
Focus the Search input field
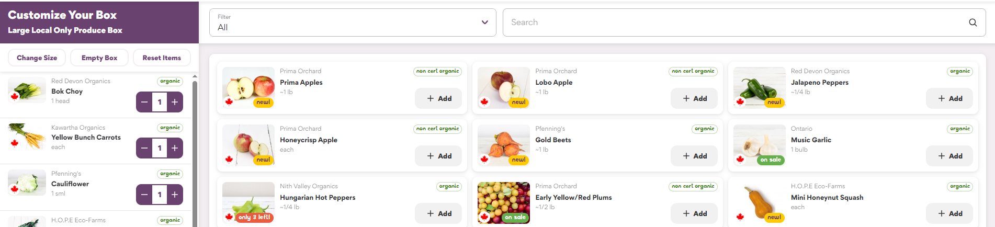732,22
